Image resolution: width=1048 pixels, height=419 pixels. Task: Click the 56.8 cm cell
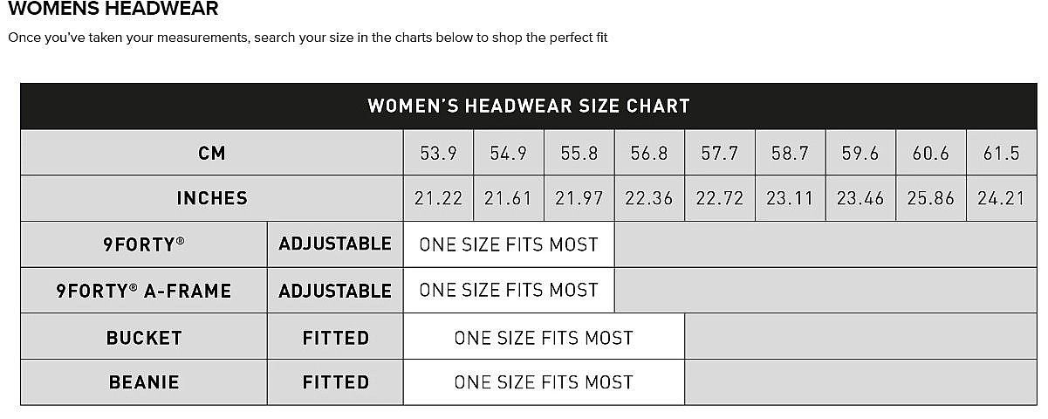649,153
